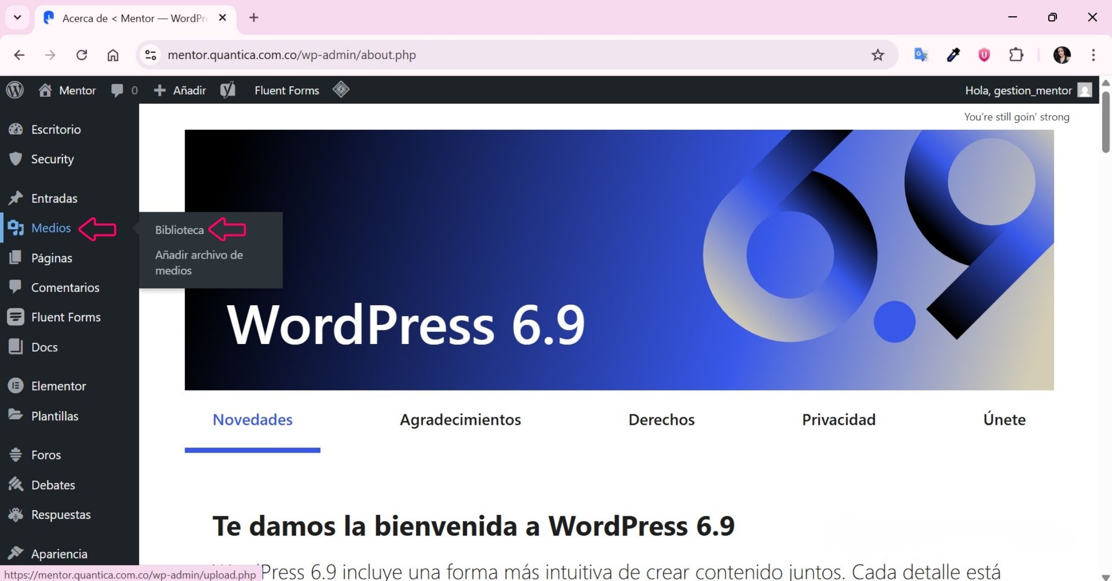This screenshot has width=1112, height=581.
Task: Open Chrome's three-dot menu
Action: [1093, 55]
